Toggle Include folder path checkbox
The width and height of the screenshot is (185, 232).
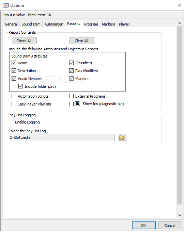(20, 86)
